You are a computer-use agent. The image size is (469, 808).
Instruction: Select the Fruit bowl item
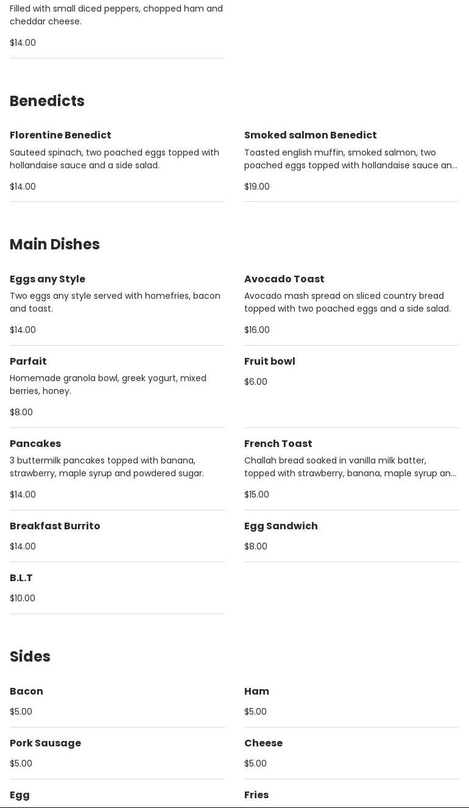pyautogui.click(x=269, y=362)
